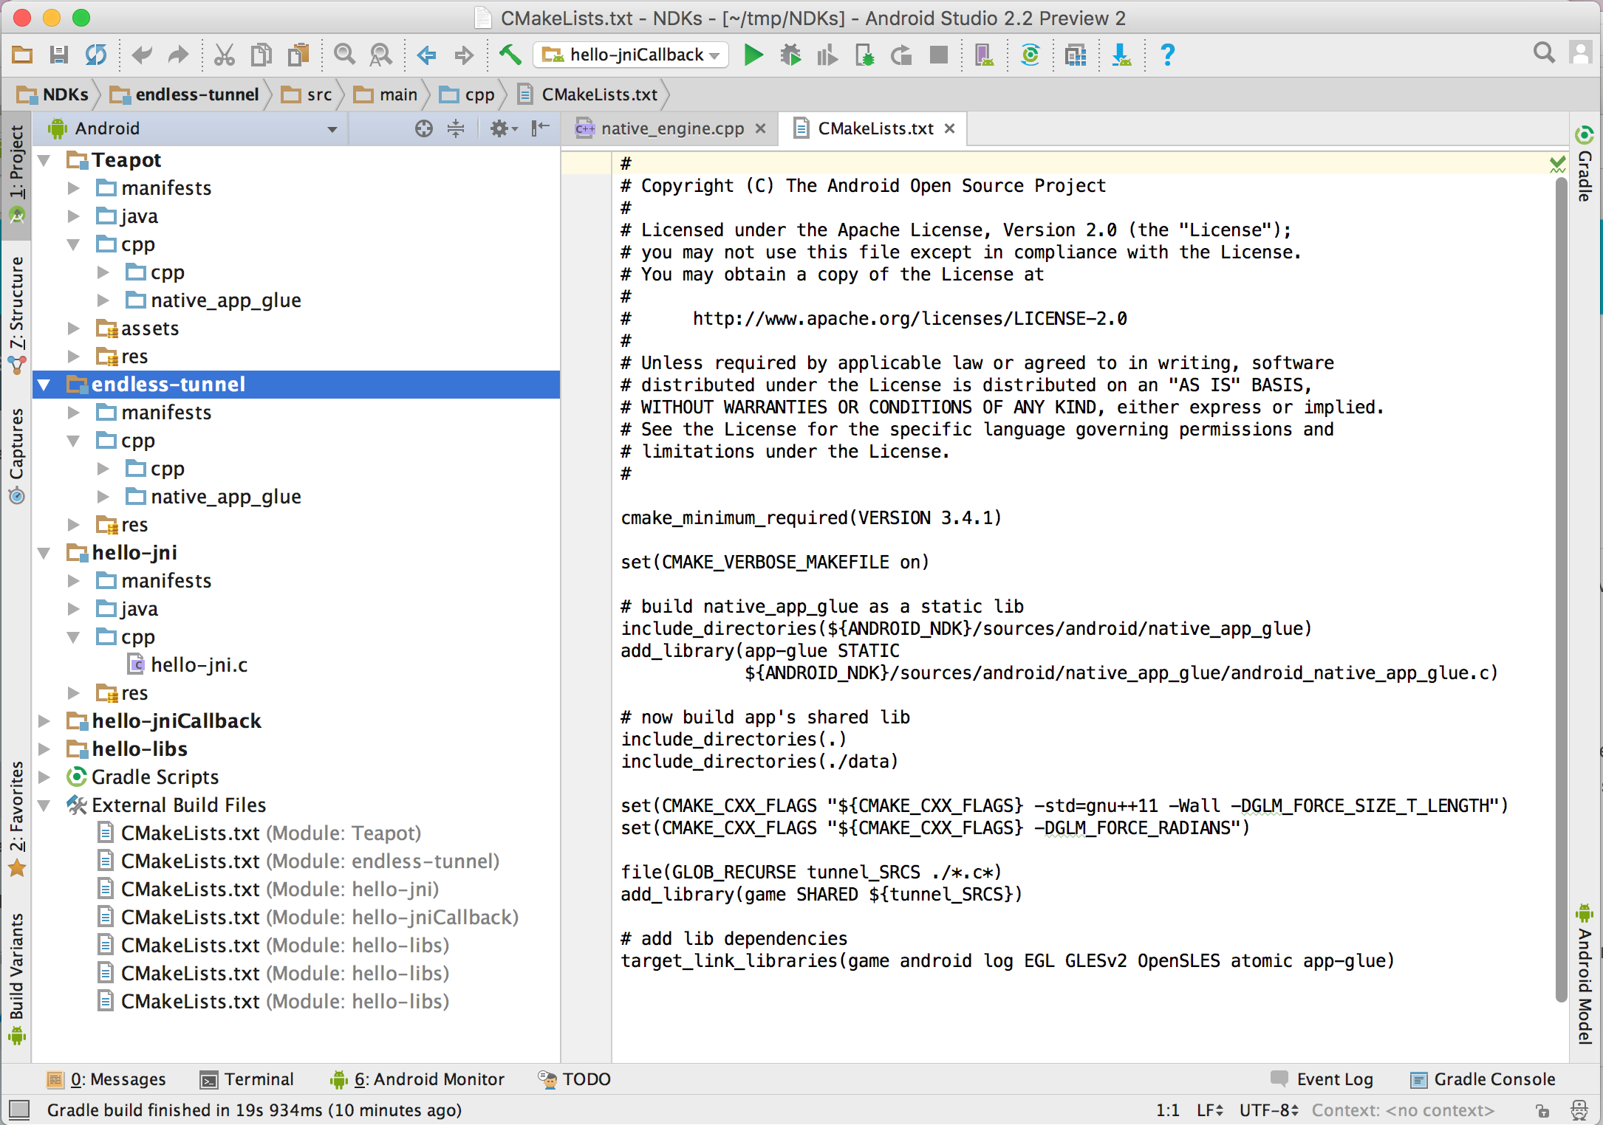
Task: Click the Find magnifier icon
Action: (x=344, y=55)
